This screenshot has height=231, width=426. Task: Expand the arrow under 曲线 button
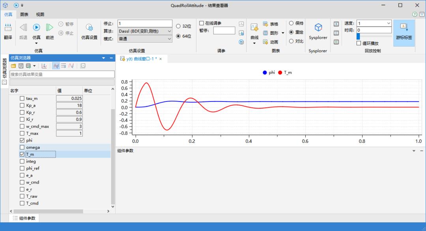point(254,43)
